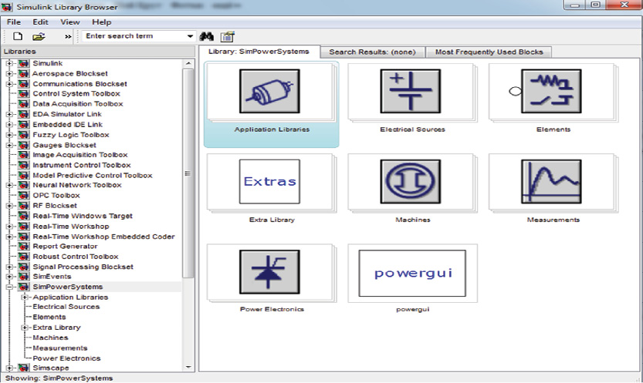Click the Aerospace Blockset tree icon
The width and height of the screenshot is (643, 383).
(24, 74)
